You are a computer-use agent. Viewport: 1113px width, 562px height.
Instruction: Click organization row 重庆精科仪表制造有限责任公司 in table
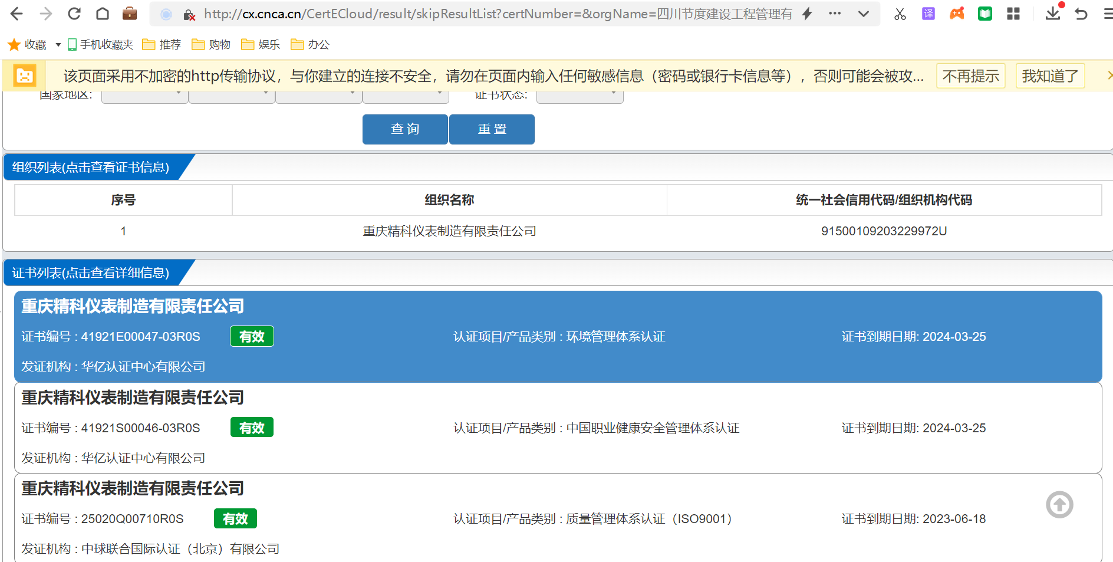449,231
